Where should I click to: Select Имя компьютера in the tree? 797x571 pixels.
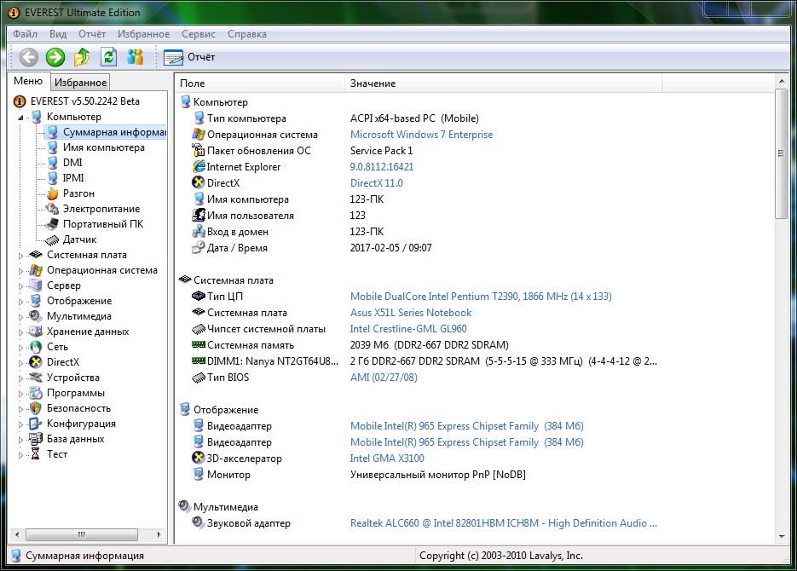tap(104, 147)
